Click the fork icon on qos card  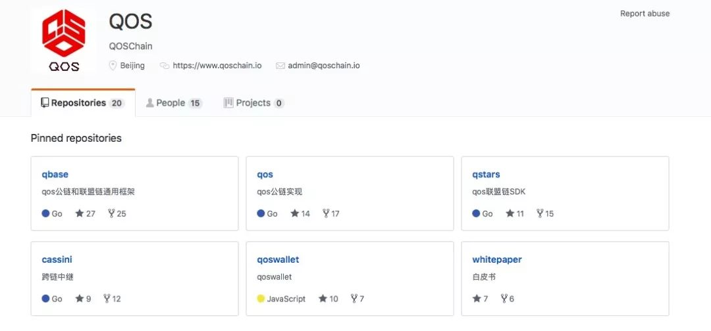326,213
